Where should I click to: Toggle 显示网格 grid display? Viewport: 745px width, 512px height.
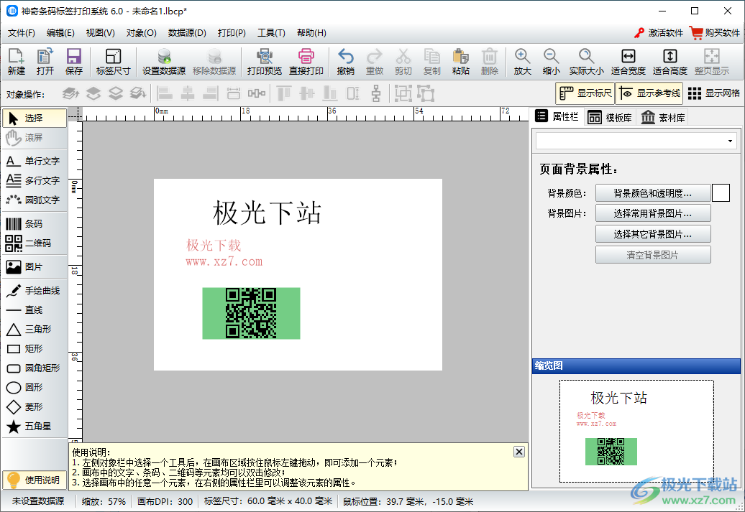click(713, 93)
